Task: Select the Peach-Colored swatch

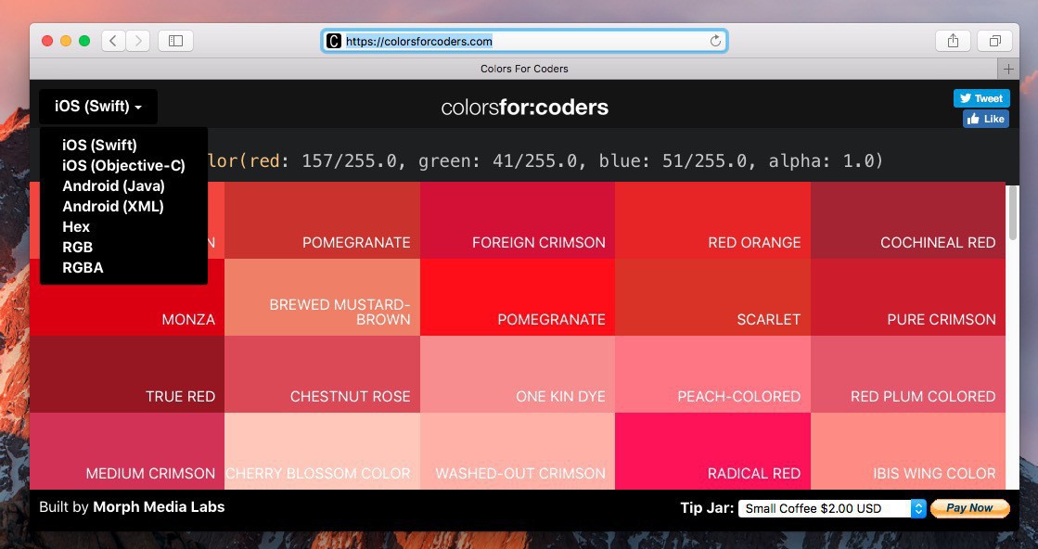Action: point(713,375)
